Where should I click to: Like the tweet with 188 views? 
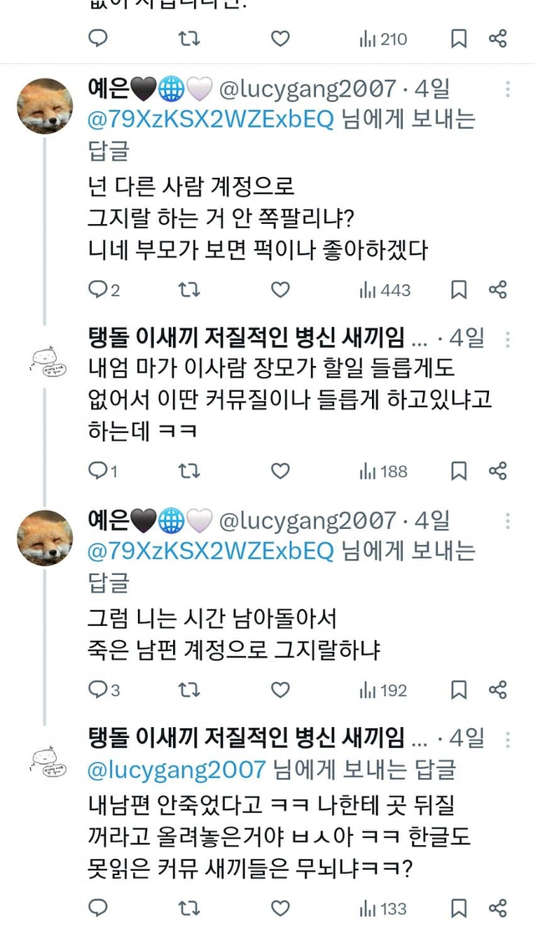281,471
